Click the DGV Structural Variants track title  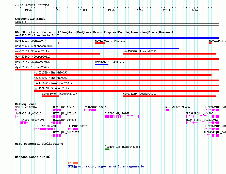[x=94, y=32]
